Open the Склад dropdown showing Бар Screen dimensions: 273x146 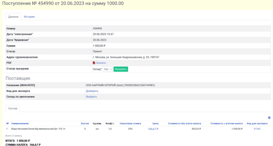pyautogui.click(x=107, y=69)
